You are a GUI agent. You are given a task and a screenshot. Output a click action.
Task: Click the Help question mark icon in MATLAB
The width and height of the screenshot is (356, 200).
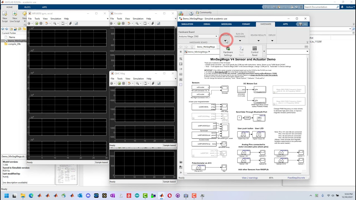(x=191, y=13)
